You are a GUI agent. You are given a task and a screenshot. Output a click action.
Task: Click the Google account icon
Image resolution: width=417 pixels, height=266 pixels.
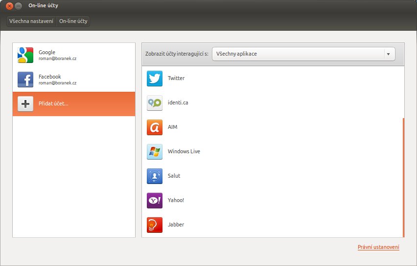click(25, 55)
